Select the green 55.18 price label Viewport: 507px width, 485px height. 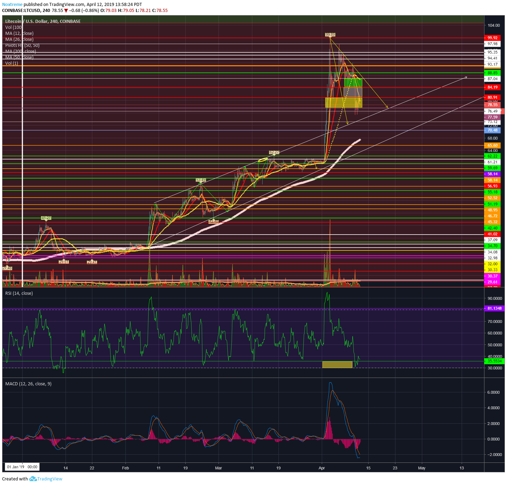coord(492,192)
